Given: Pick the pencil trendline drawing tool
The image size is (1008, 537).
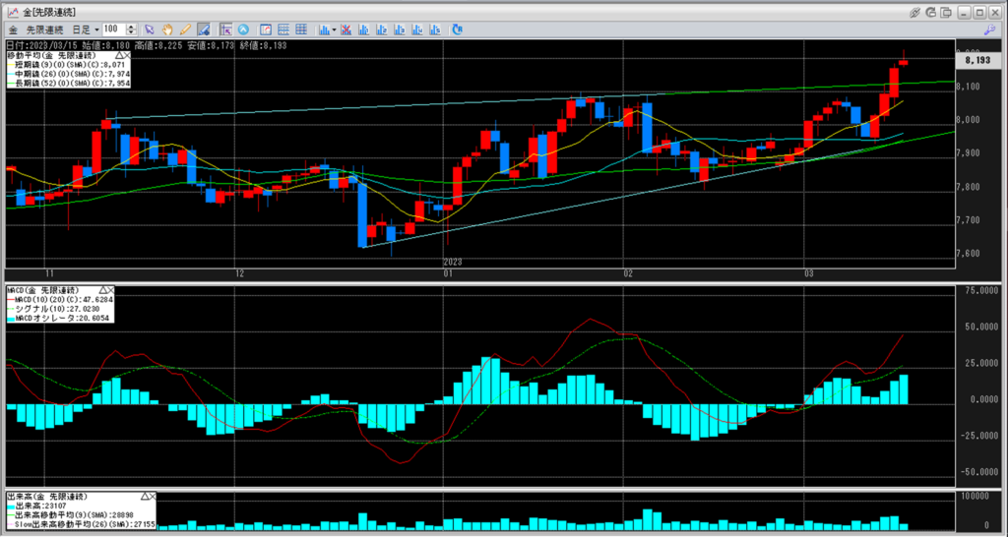Looking at the screenshot, I should [184, 30].
